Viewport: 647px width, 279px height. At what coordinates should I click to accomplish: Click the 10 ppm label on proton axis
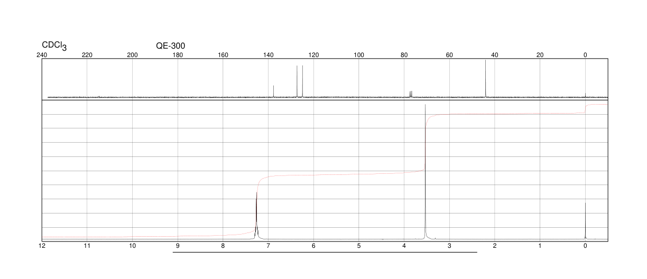click(x=133, y=246)
